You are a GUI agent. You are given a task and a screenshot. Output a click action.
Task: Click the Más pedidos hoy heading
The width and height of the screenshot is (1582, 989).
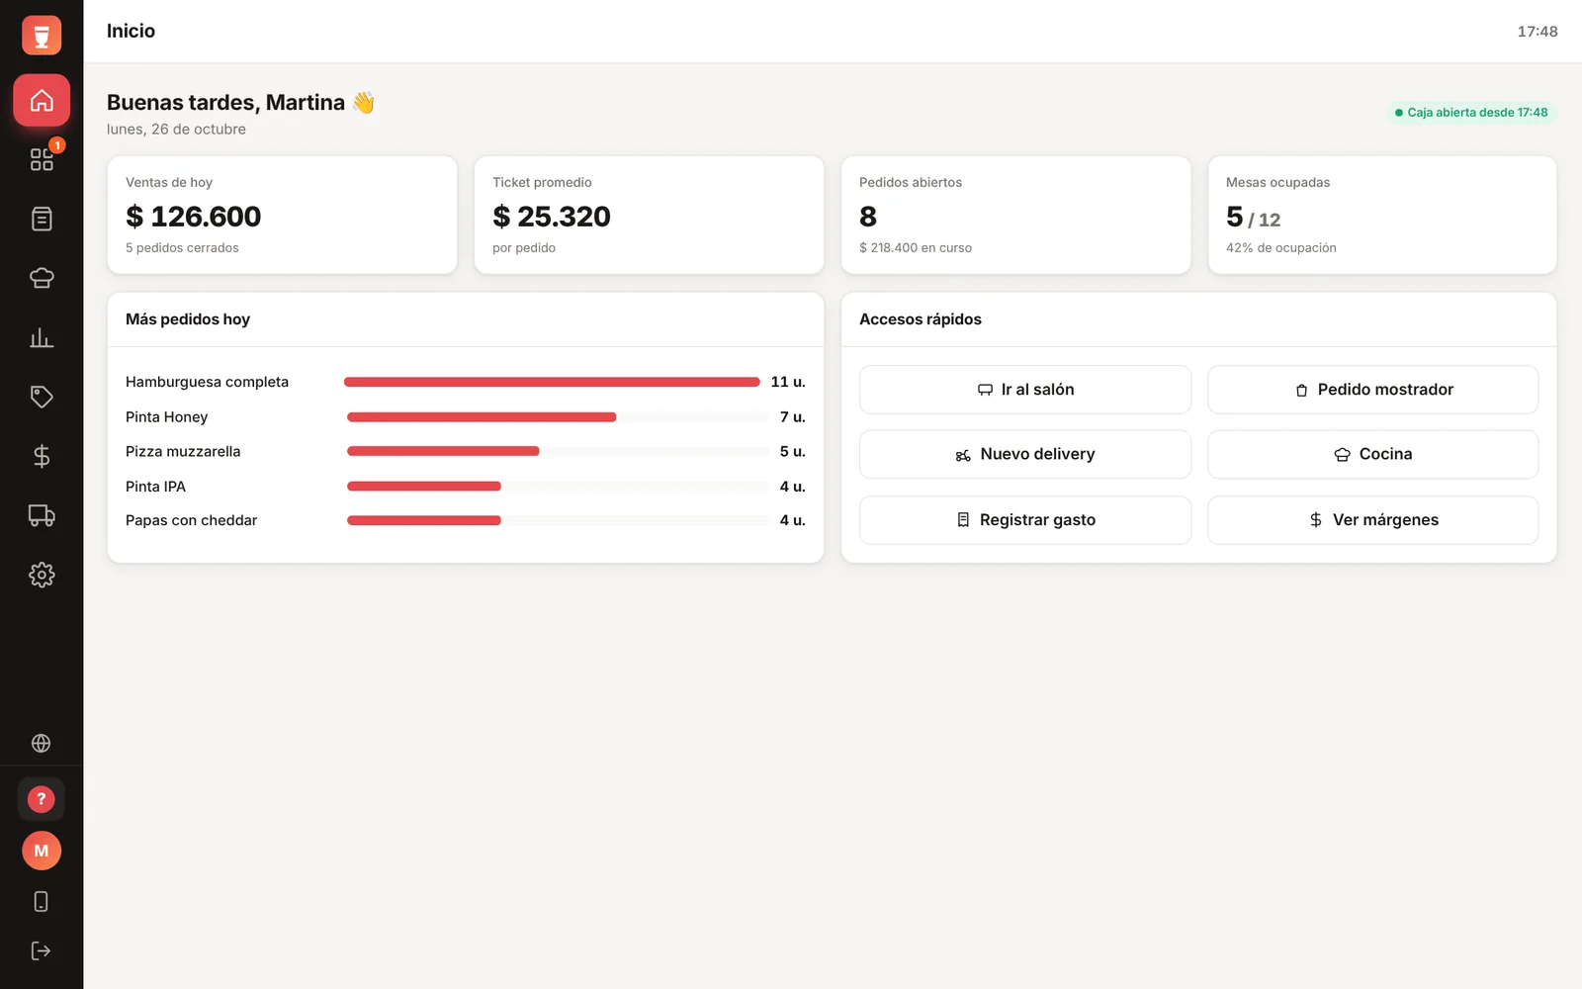click(188, 319)
